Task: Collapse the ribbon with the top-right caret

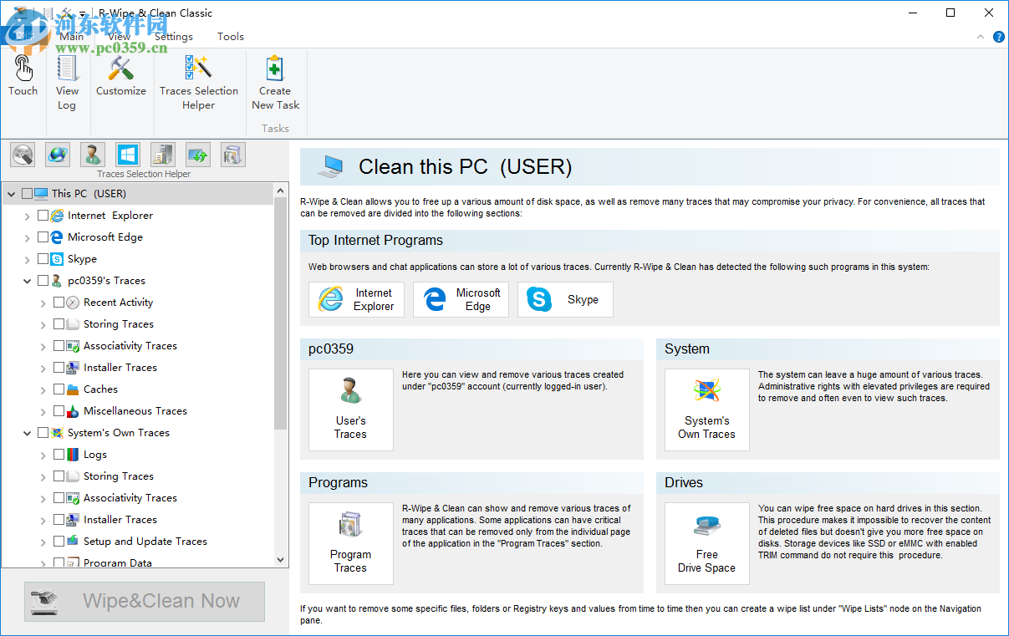Action: point(981,37)
